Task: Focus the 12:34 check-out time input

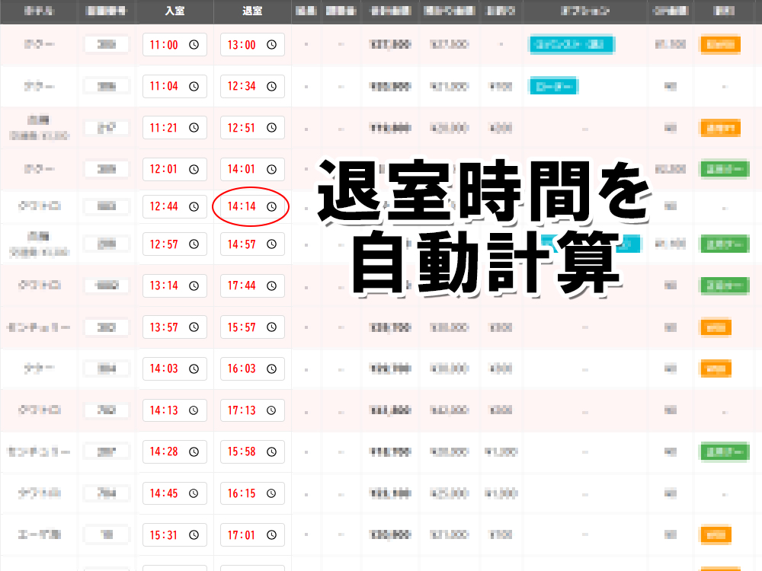Action: [x=244, y=86]
